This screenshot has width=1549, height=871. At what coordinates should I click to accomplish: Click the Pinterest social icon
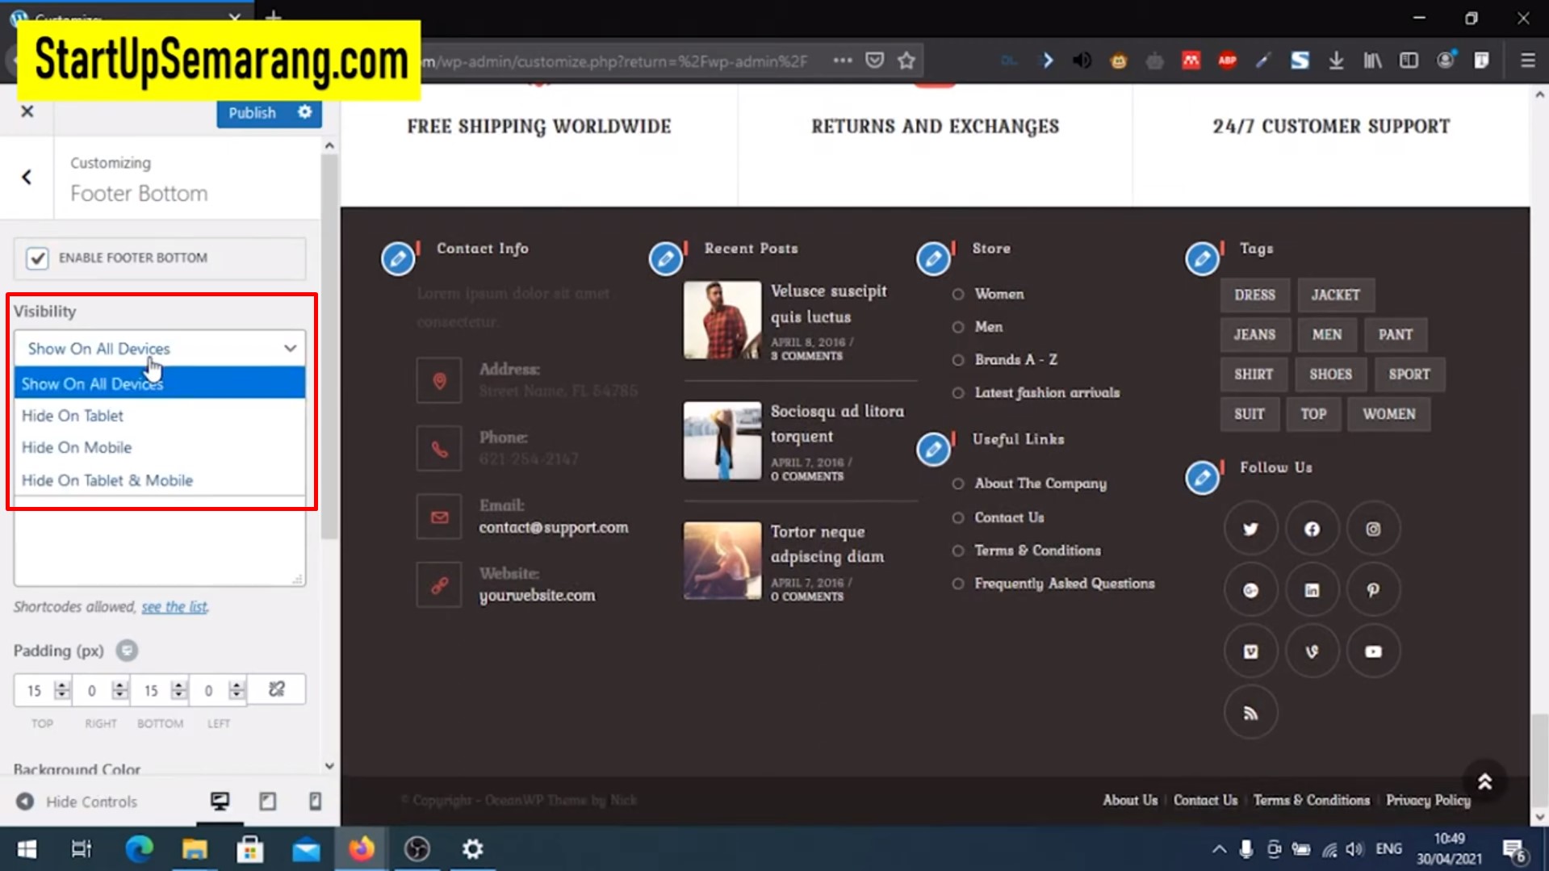click(1373, 590)
